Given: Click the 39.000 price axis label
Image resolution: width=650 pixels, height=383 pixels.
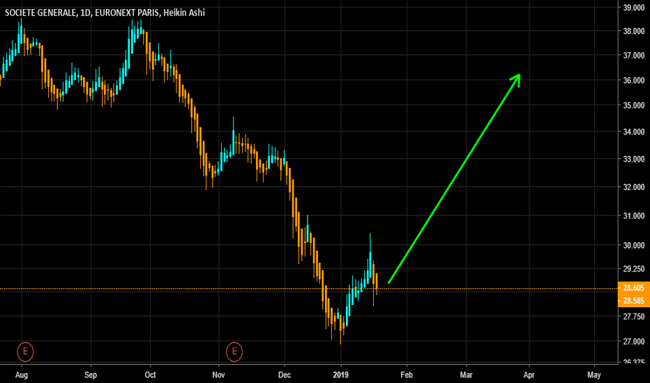Looking at the screenshot, I should coord(634,8).
